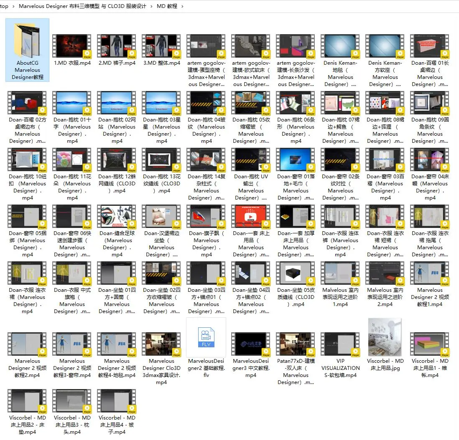Click file name Doan-窗帘 02条纹对拉

pos(340,187)
